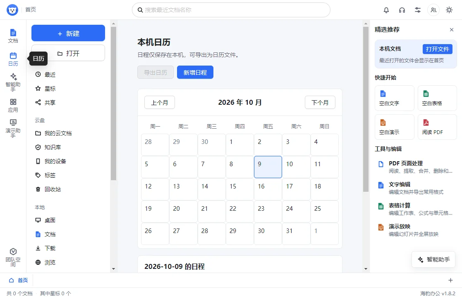Viewport: 462px width, 299px height.
Task: Select October 1 in the calendar
Action: pos(239,144)
